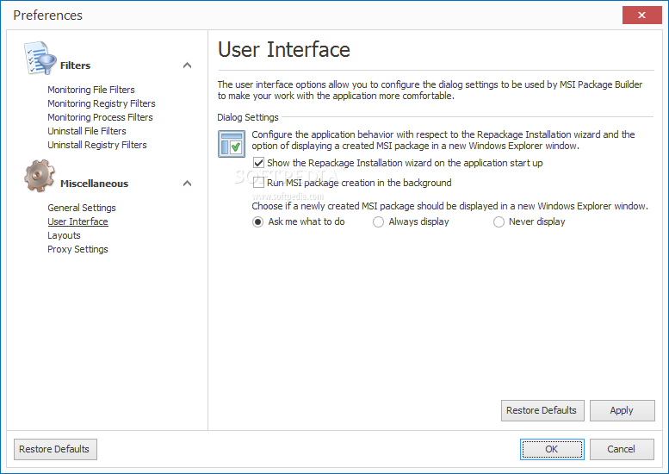Viewport: 669px width, 474px height.
Task: Open the General Settings page
Action: (x=82, y=208)
